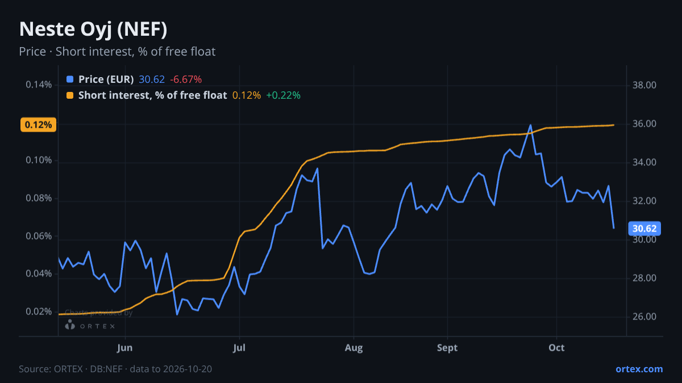The image size is (682, 383).
Task: Click the 38.00 right axis label
Action: pyautogui.click(x=644, y=85)
